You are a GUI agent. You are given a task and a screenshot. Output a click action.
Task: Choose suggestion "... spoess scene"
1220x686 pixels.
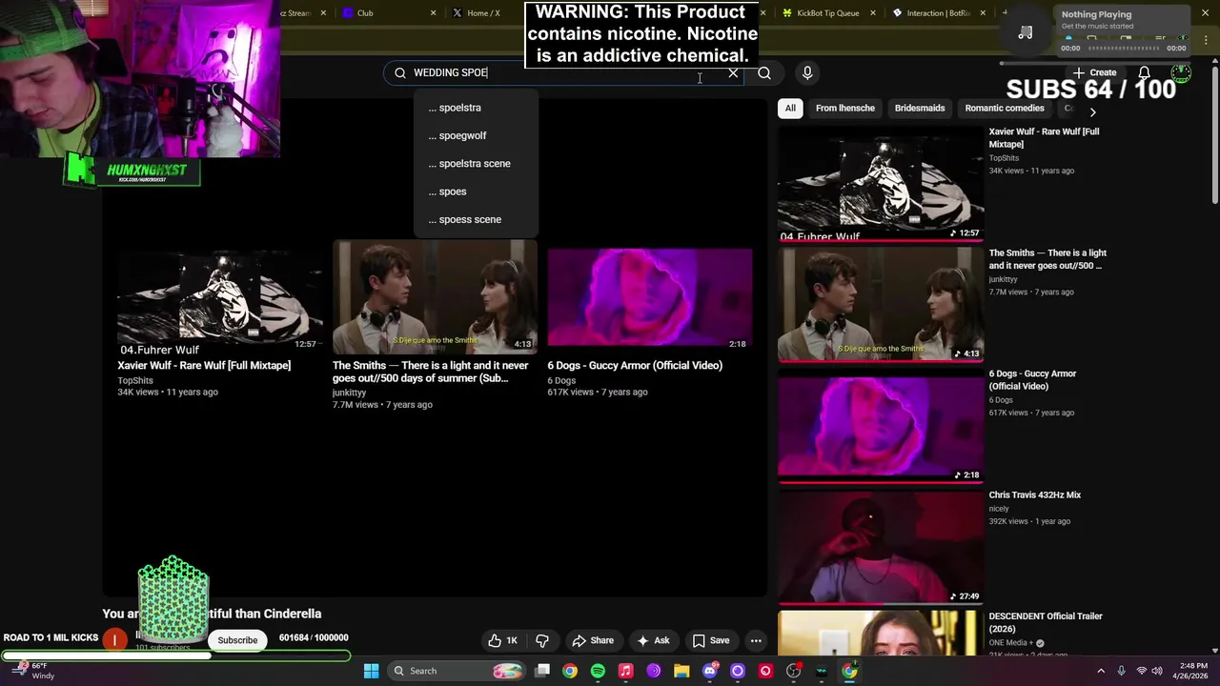tap(476, 219)
